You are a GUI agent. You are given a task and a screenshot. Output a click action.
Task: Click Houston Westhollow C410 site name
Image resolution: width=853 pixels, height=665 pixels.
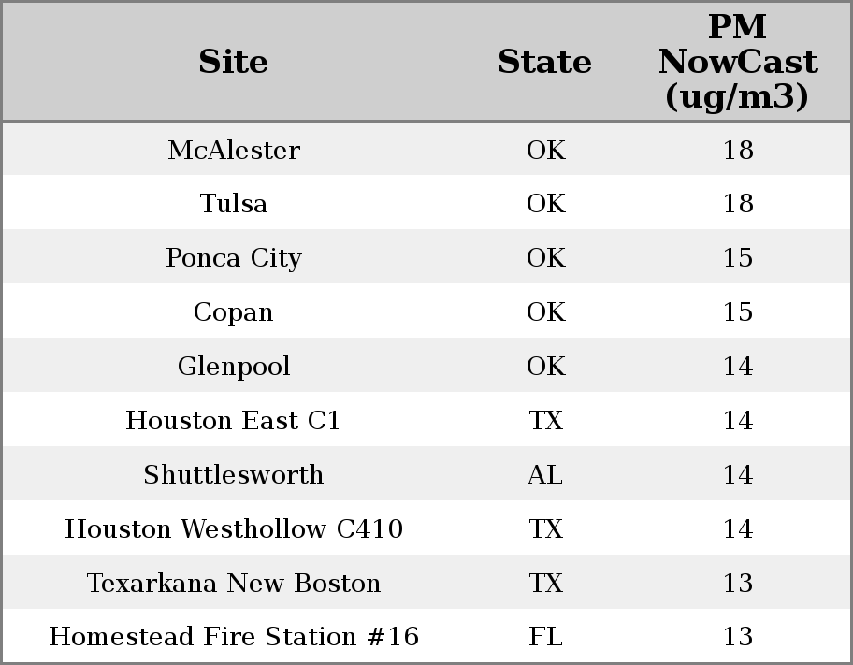click(234, 528)
